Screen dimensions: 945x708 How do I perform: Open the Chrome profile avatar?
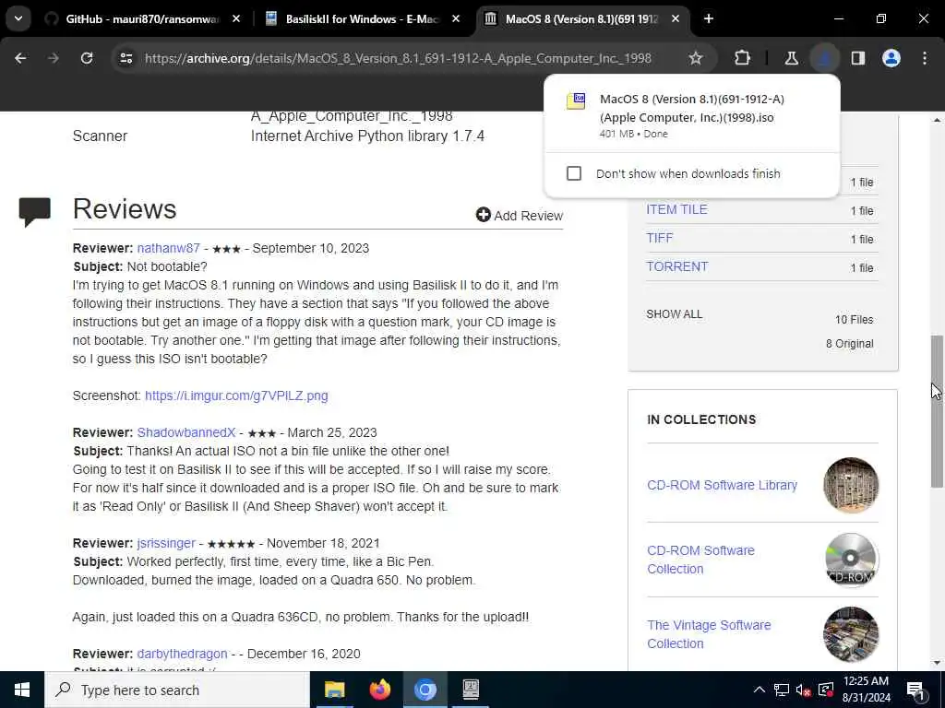tap(891, 58)
